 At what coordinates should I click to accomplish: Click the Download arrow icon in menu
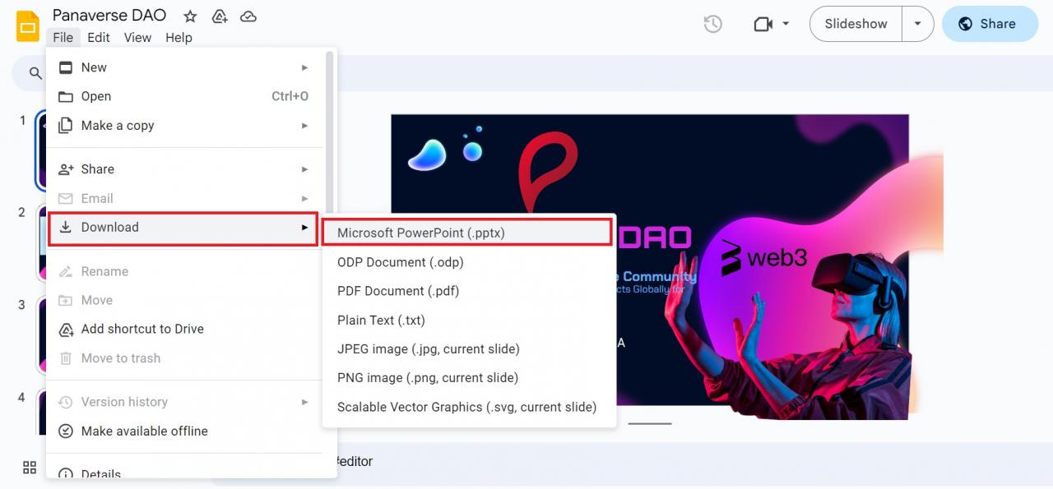(66, 228)
